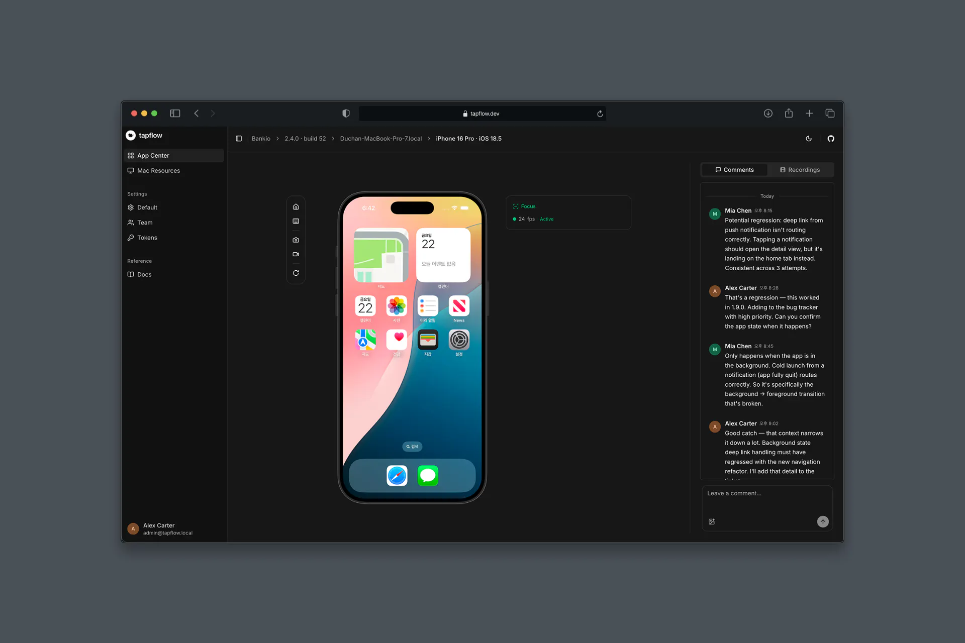The image size is (965, 643).
Task: Click 'Active' status text
Action: pyautogui.click(x=547, y=219)
